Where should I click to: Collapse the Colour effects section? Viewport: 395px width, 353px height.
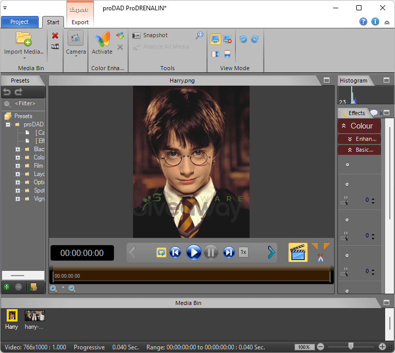pyautogui.click(x=359, y=126)
